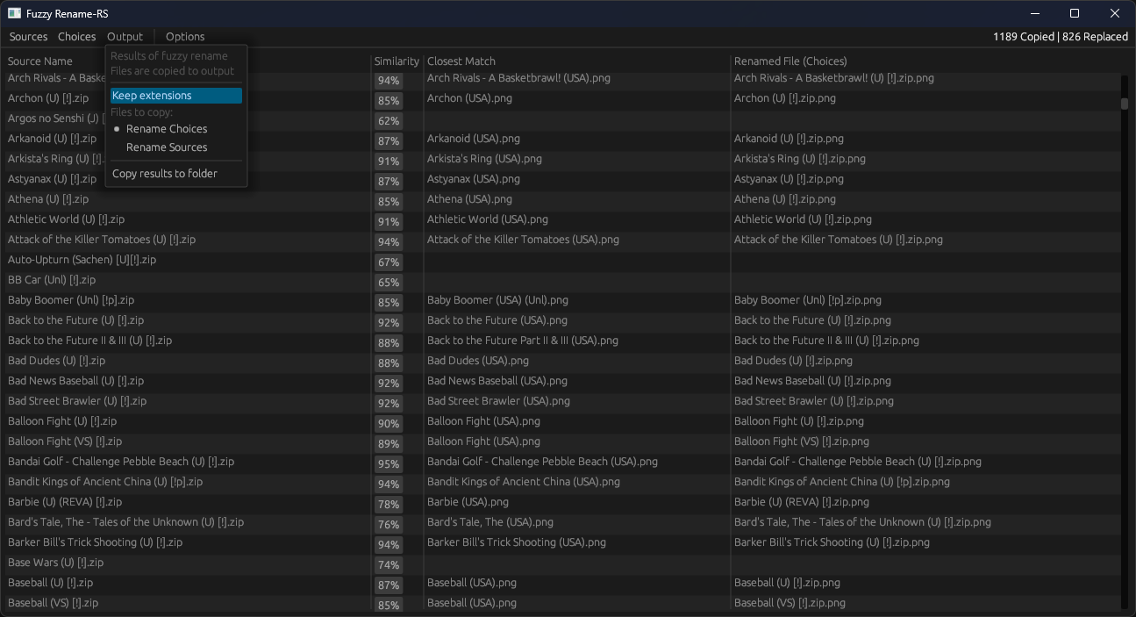Click closest match Baby Boomer (USA) (Unl).png
1136x617 pixels.
coord(497,300)
